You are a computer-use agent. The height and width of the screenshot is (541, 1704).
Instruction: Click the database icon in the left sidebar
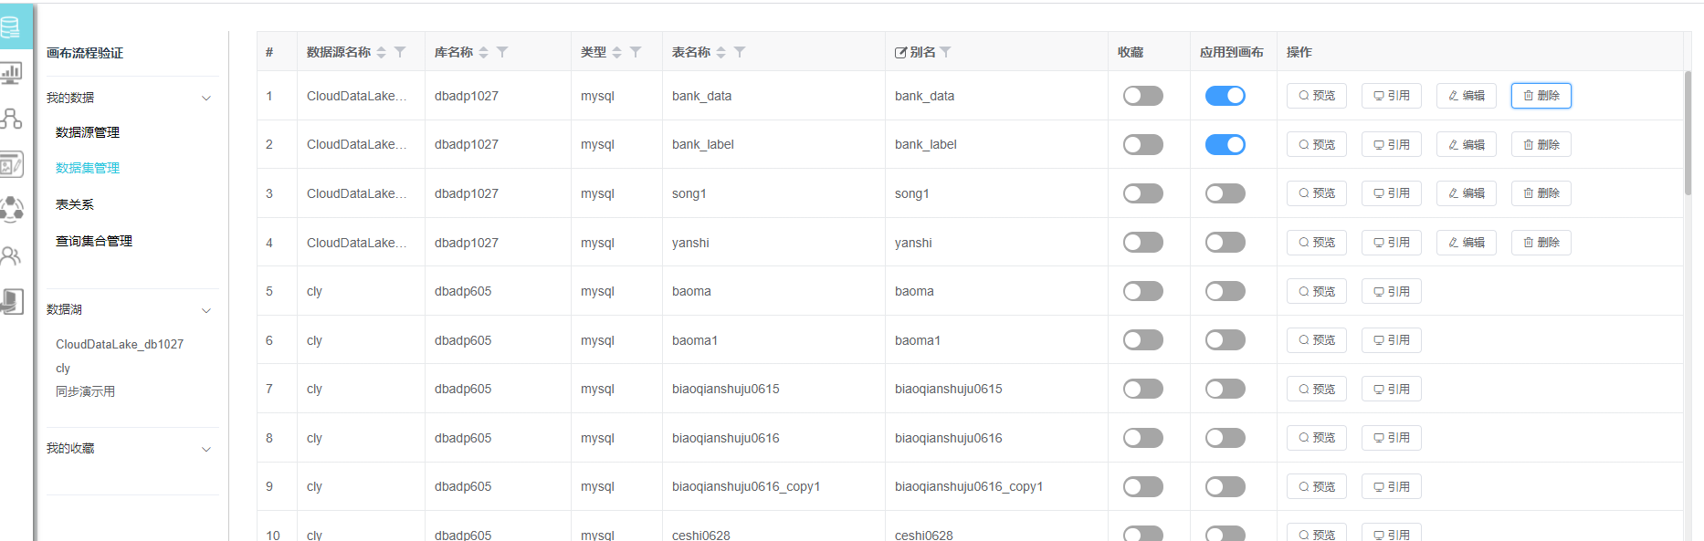click(11, 27)
